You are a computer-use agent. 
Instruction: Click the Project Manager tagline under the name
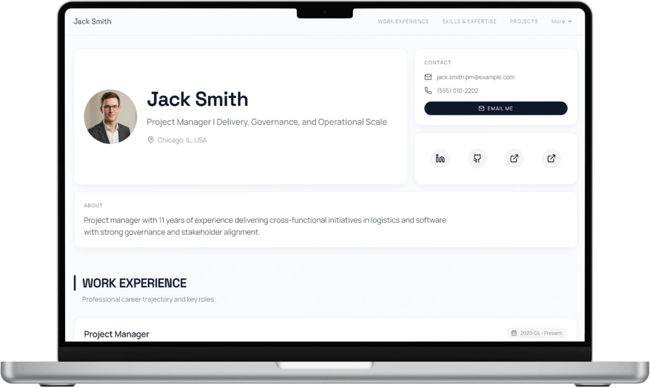tap(267, 122)
